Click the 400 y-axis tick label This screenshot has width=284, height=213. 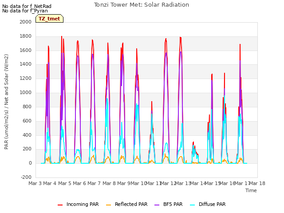click(27, 135)
